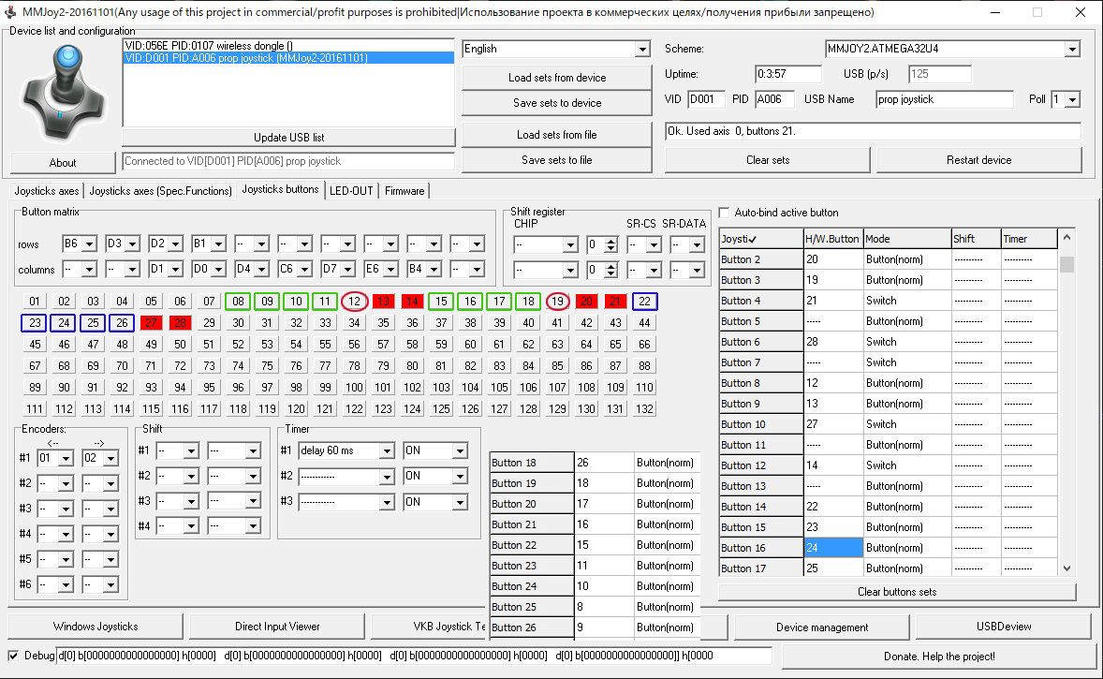Click blue-outlined button indicator 22

(644, 302)
